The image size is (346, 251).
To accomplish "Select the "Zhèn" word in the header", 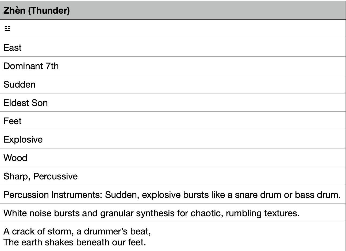I will [x=14, y=10].
